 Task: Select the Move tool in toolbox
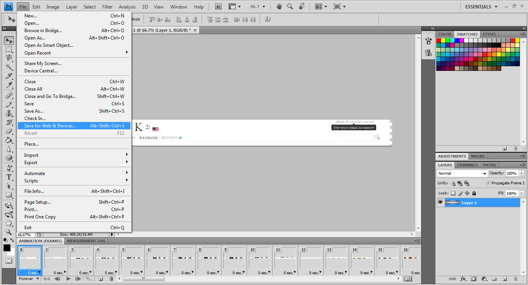pyautogui.click(x=9, y=40)
